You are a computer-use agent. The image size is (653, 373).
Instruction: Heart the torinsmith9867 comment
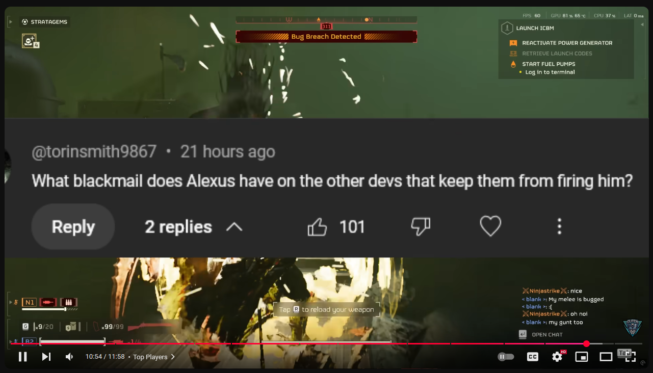point(491,226)
